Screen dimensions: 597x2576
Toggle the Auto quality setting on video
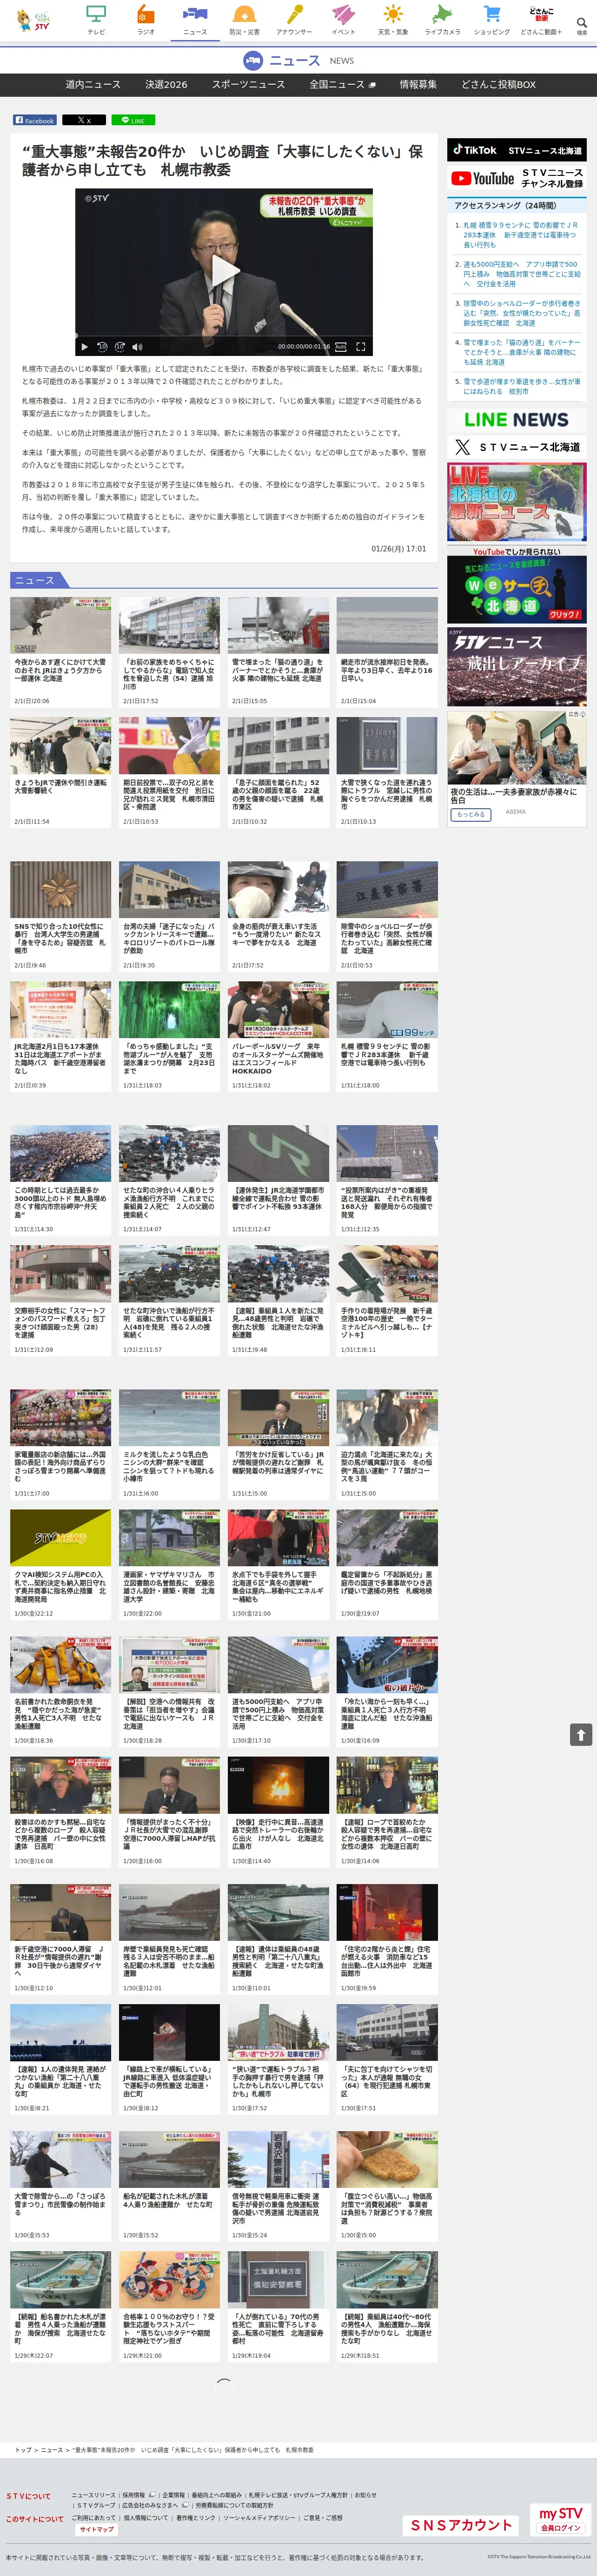(x=341, y=347)
